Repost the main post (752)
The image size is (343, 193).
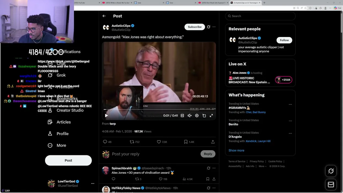click(x=135, y=142)
